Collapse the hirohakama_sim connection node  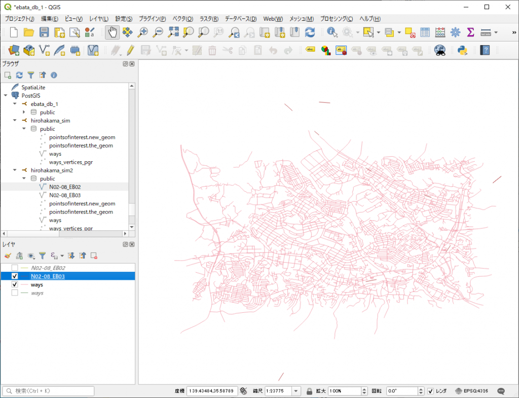15,121
